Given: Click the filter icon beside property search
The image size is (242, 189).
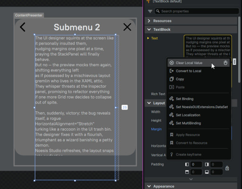Looking at the screenshot, I should 150,11.
